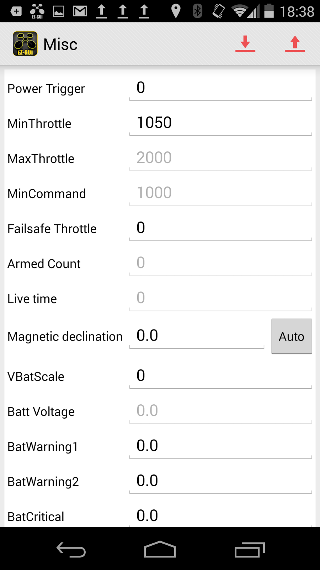Tap the location pin status icon
Image resolution: width=320 pixels, height=570 pixels.
(176, 11)
